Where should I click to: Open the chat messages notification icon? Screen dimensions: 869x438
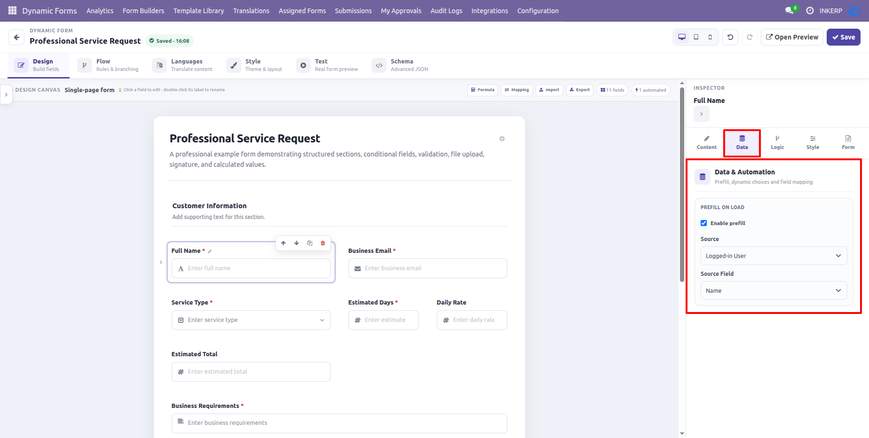790,10
